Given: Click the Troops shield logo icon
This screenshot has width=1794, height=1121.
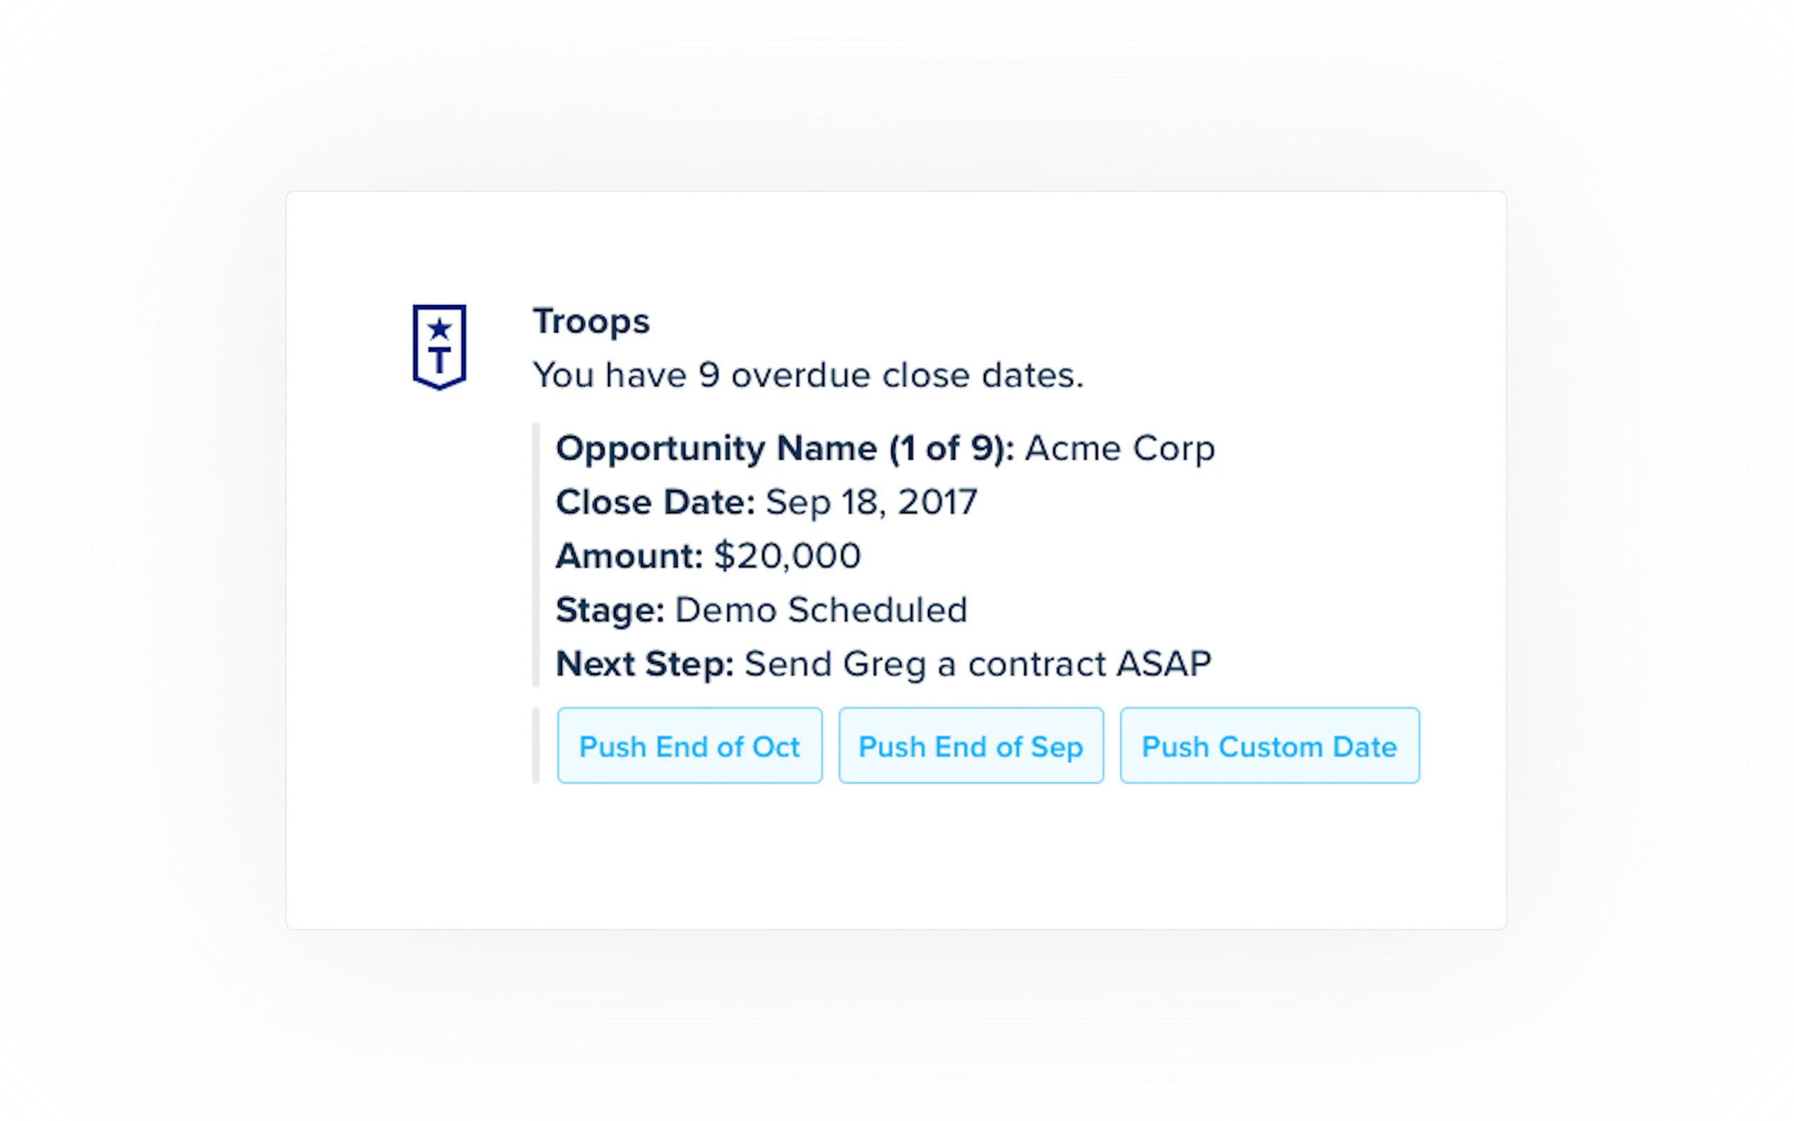Looking at the screenshot, I should tap(439, 347).
